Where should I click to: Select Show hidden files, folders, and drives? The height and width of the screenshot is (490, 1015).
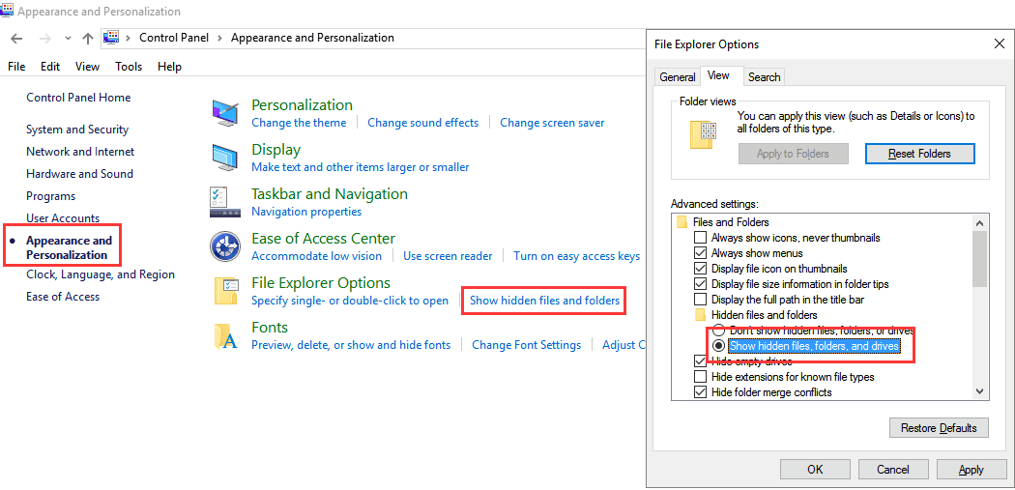[x=718, y=346]
